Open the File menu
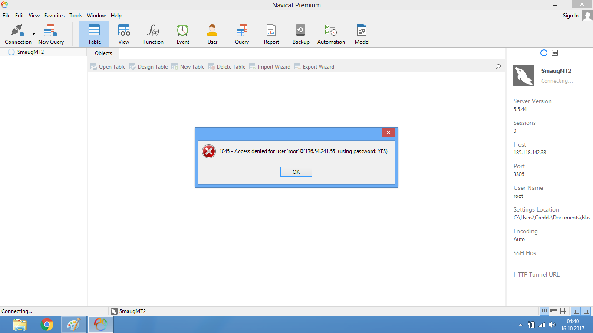Screen dimensions: 593x333 7,16
